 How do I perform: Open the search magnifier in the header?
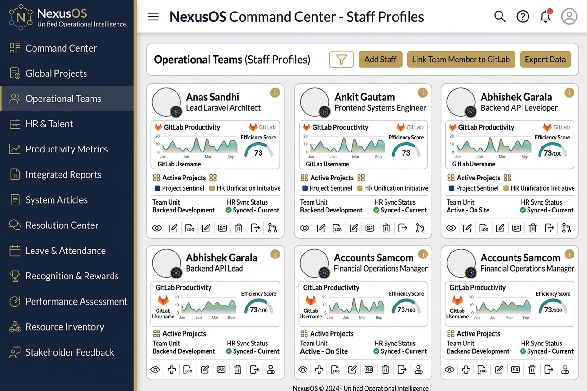[x=500, y=17]
